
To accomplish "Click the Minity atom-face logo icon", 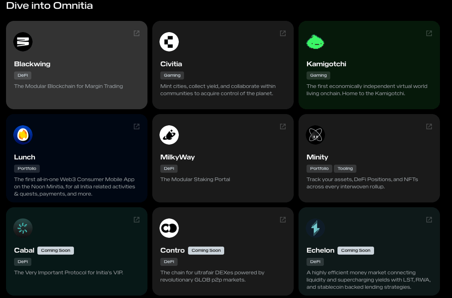I will (315, 135).
